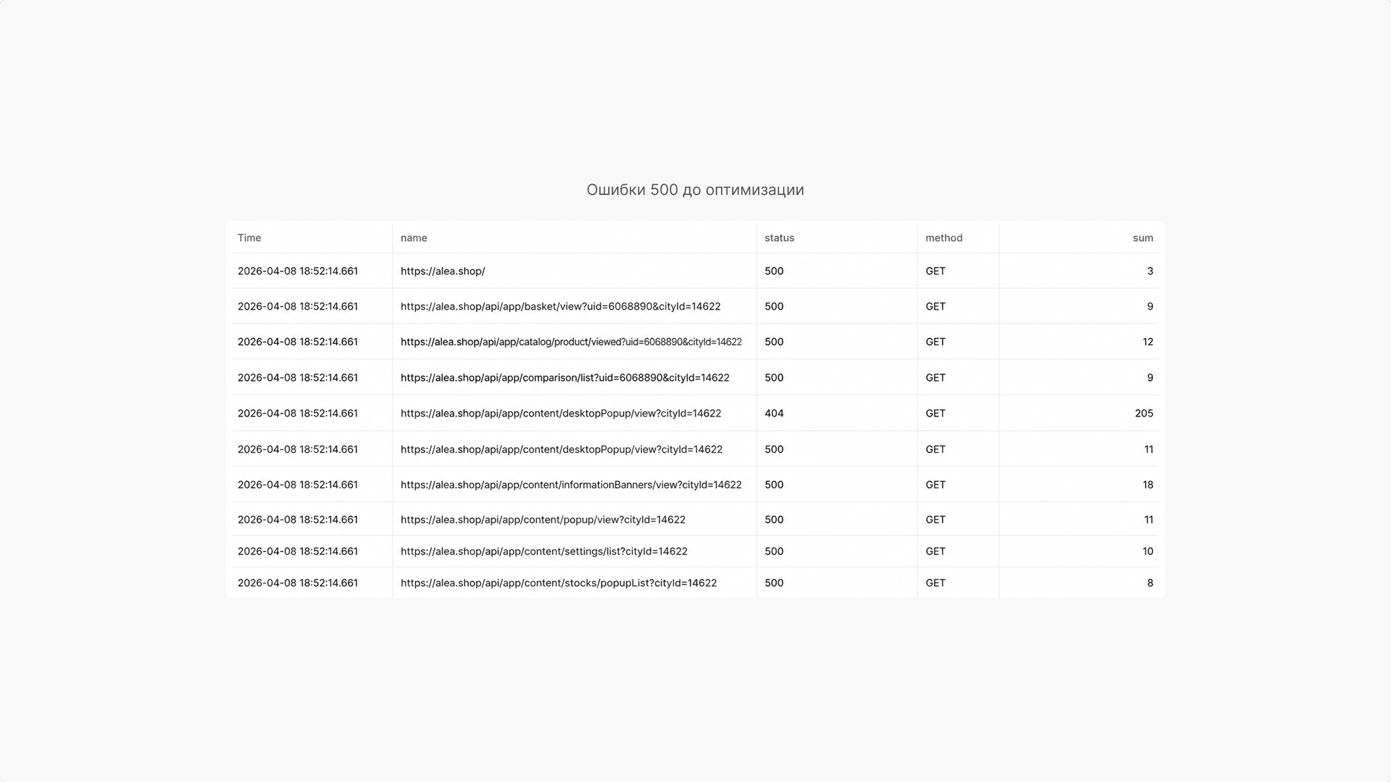Viewport: 1391px width, 782px height.
Task: Select the timestamp in the first row
Action: pos(298,271)
